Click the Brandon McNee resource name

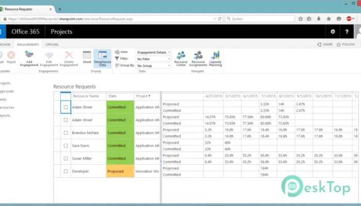click(x=85, y=133)
